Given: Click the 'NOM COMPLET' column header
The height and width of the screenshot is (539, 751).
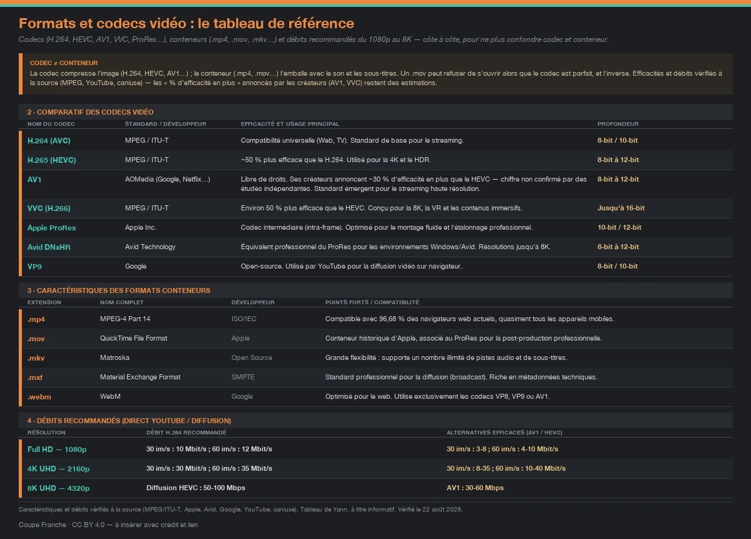Looking at the screenshot, I should (x=121, y=302).
